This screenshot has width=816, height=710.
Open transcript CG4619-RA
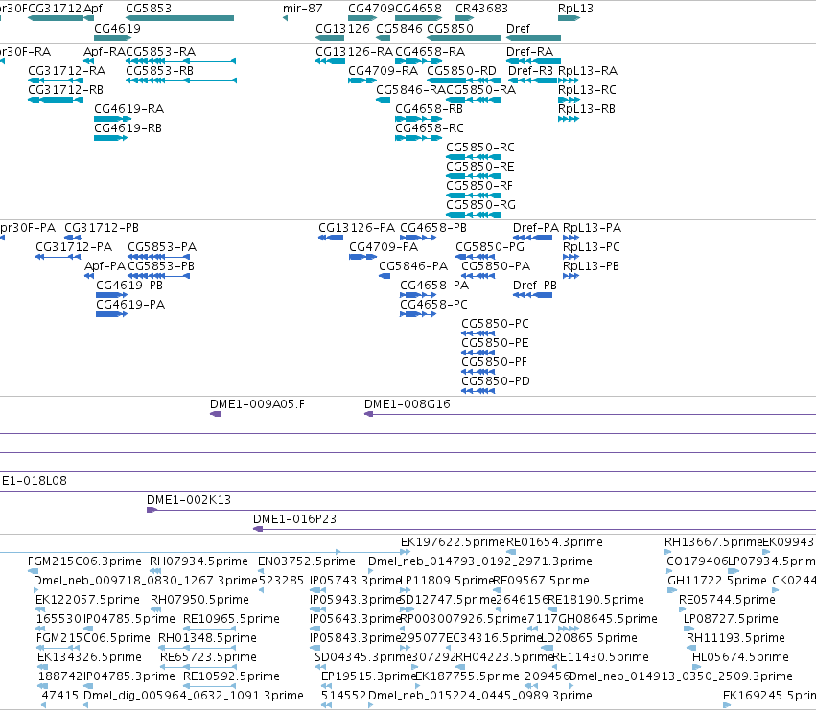(129, 109)
